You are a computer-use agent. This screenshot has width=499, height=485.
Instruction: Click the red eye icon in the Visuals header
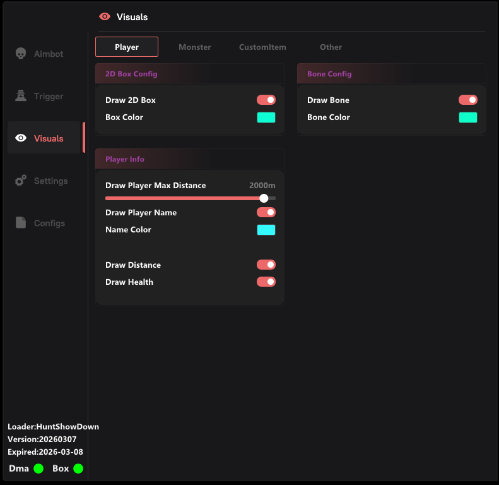[x=105, y=17]
